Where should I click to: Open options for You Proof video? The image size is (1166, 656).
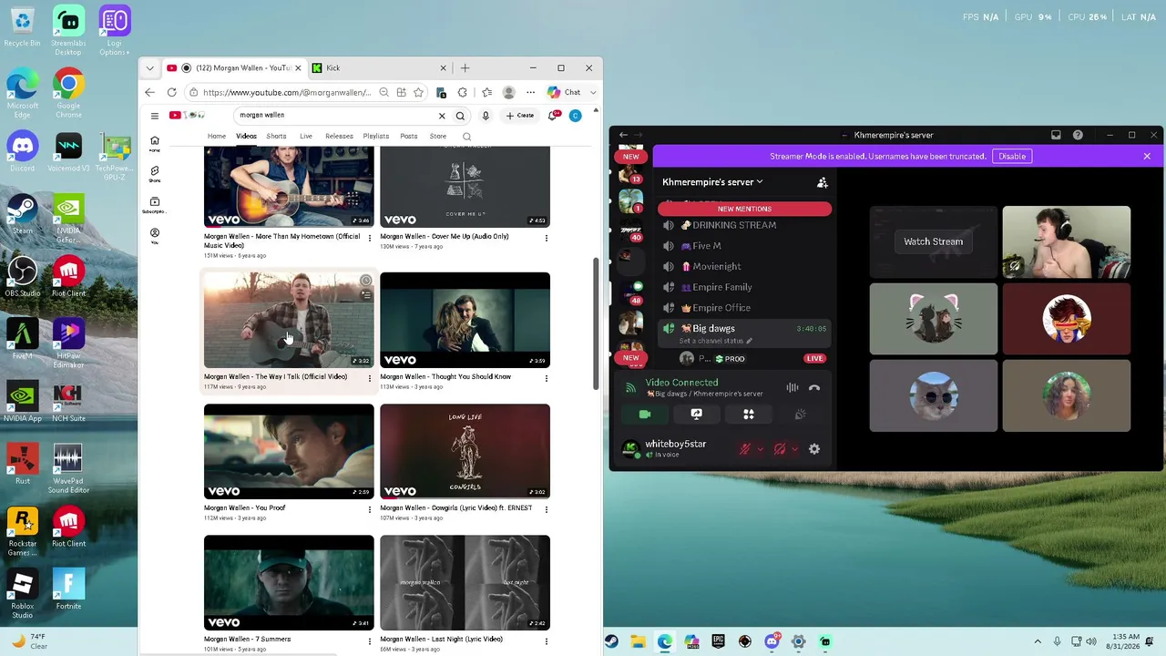tap(369, 509)
